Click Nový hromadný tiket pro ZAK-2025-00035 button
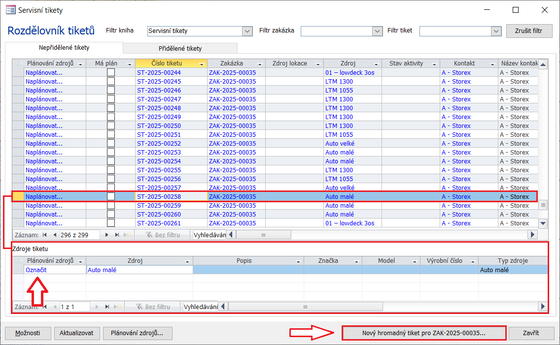The image size is (560, 345). 423,333
